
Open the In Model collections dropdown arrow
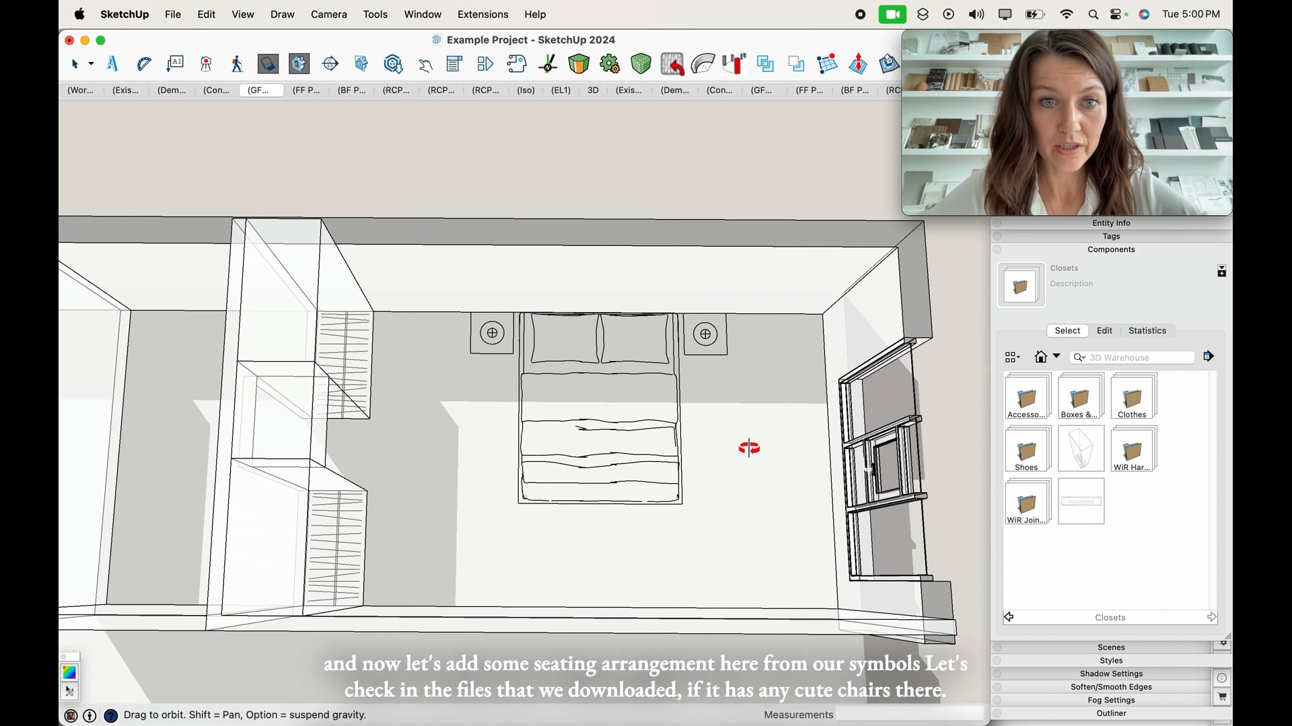click(x=1056, y=357)
